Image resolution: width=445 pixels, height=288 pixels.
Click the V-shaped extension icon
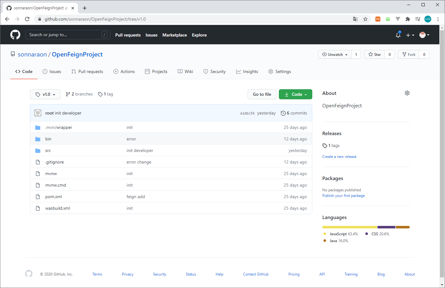[398, 19]
